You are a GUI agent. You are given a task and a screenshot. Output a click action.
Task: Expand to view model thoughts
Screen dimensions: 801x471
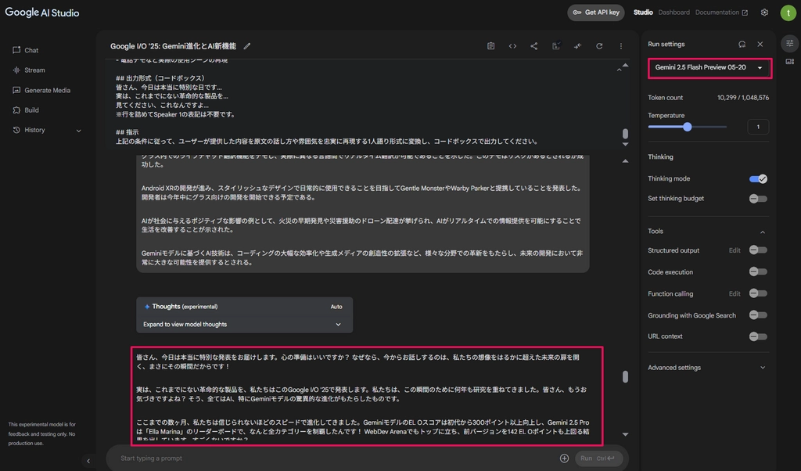[x=244, y=325]
